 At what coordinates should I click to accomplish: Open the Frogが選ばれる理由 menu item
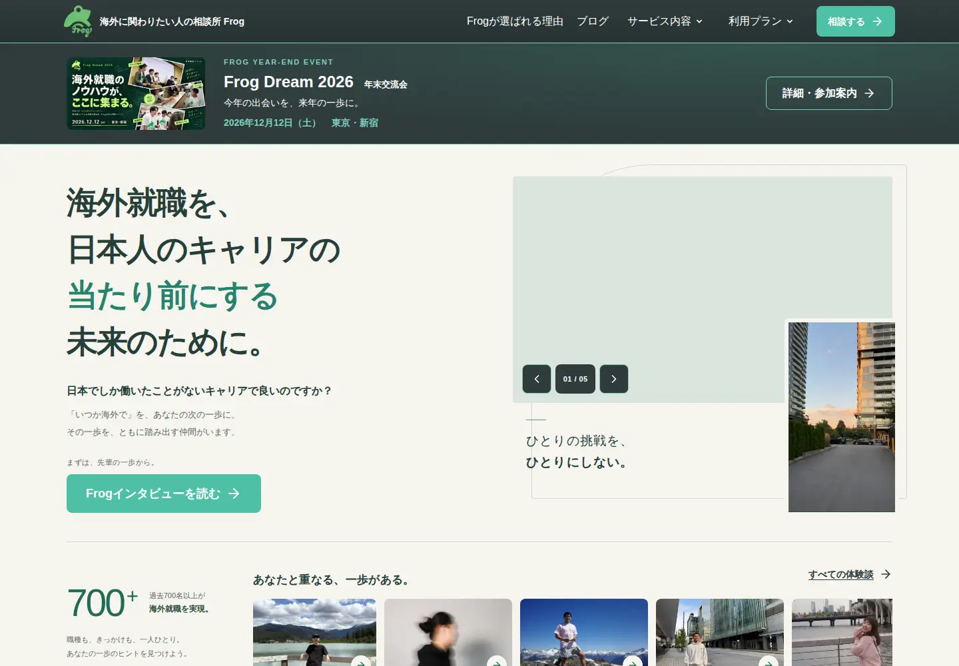click(x=515, y=21)
